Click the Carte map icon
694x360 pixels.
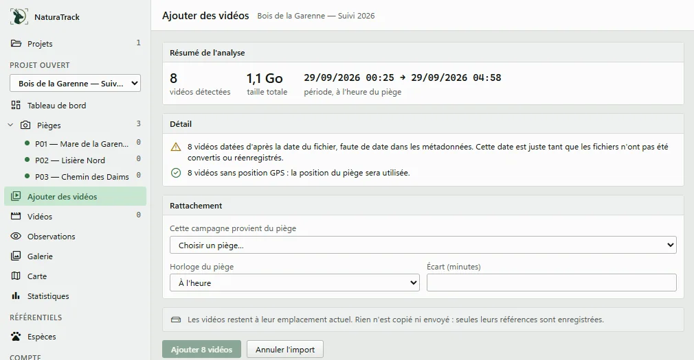[x=16, y=276]
